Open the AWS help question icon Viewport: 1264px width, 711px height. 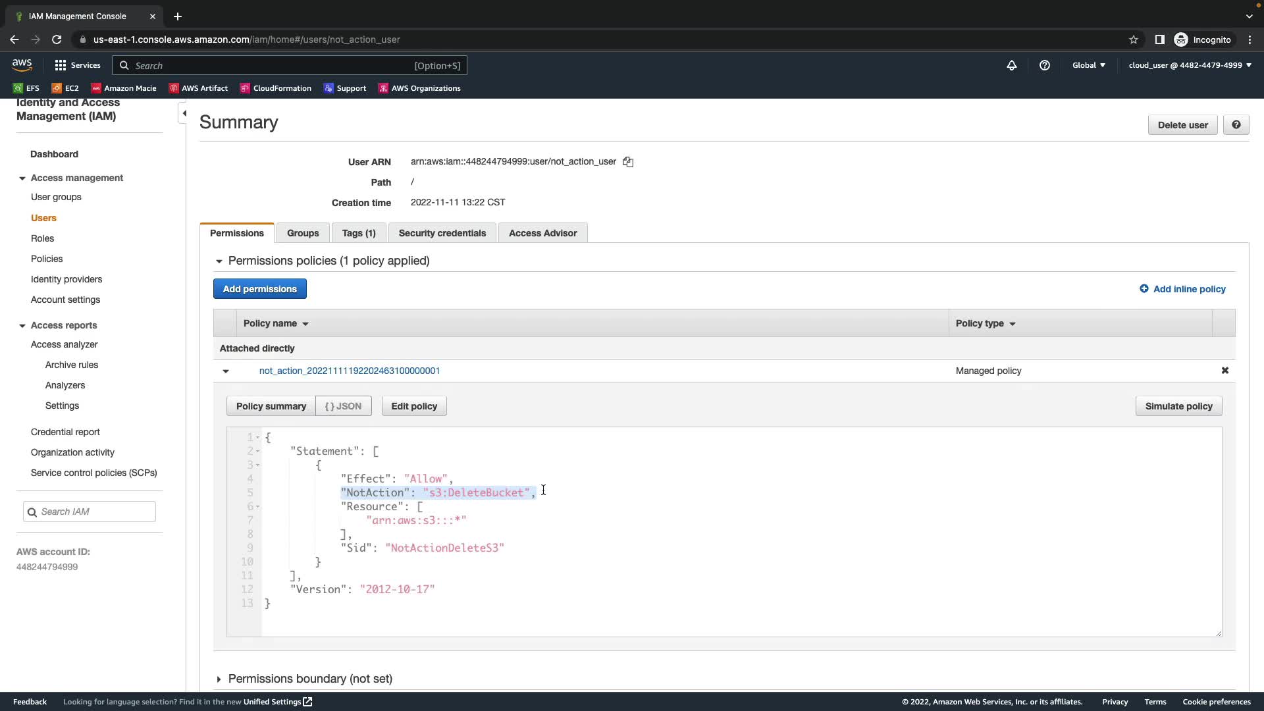point(1044,65)
